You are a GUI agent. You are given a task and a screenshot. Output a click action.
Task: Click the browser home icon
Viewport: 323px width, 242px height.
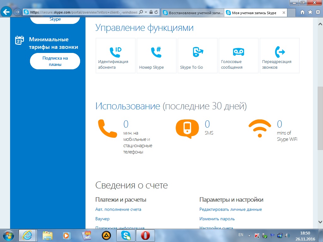302,12
